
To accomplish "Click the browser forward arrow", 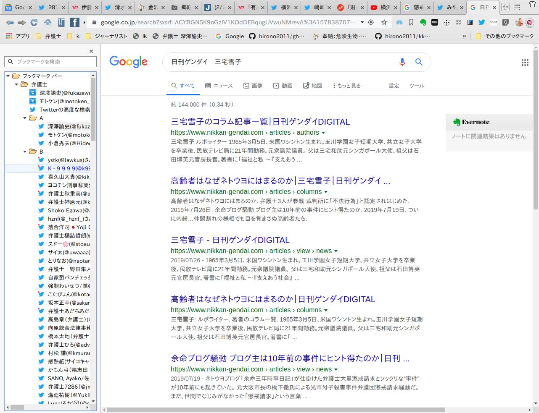I will 22,22.
